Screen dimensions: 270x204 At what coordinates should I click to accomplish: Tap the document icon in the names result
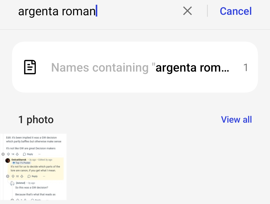click(30, 67)
